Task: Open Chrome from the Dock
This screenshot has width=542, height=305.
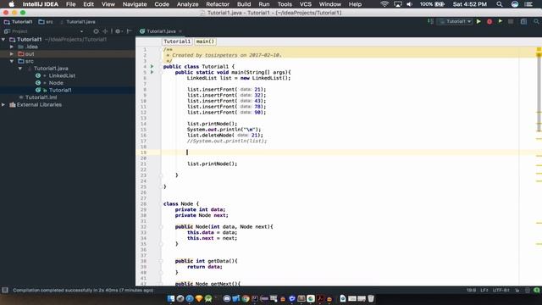Action: tap(246, 299)
